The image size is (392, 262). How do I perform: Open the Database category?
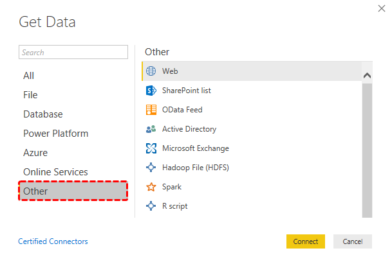[x=43, y=114]
